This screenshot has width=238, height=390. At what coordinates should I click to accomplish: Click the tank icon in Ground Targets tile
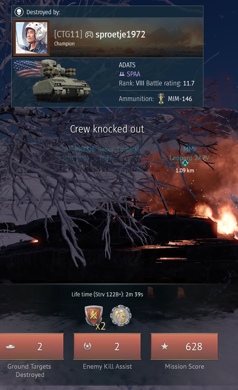[10, 347]
